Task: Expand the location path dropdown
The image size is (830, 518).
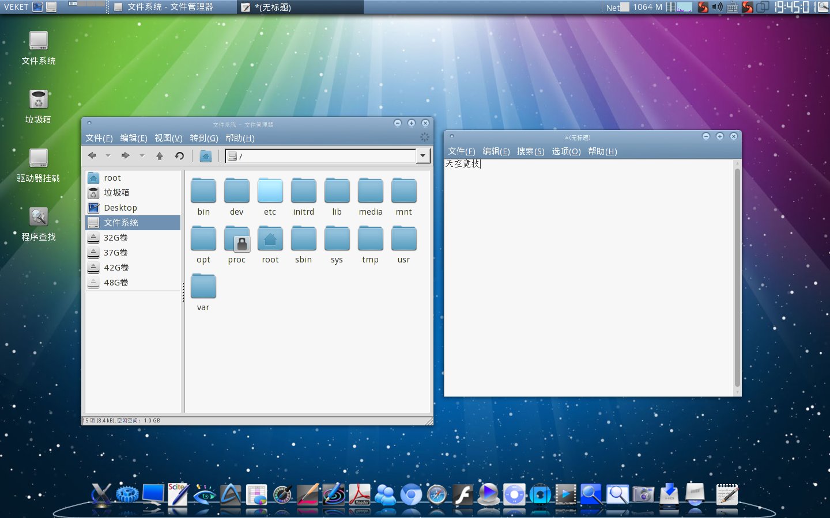Action: click(423, 156)
